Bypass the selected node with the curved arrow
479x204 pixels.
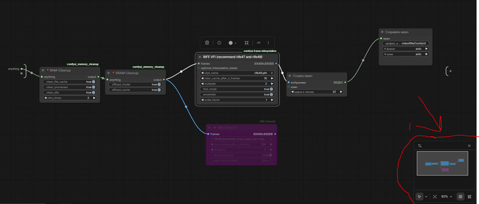click(x=258, y=43)
